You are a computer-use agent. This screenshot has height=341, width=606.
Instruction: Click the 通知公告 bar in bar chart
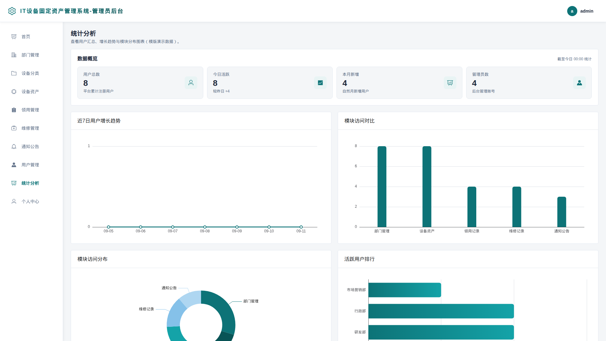[562, 212]
